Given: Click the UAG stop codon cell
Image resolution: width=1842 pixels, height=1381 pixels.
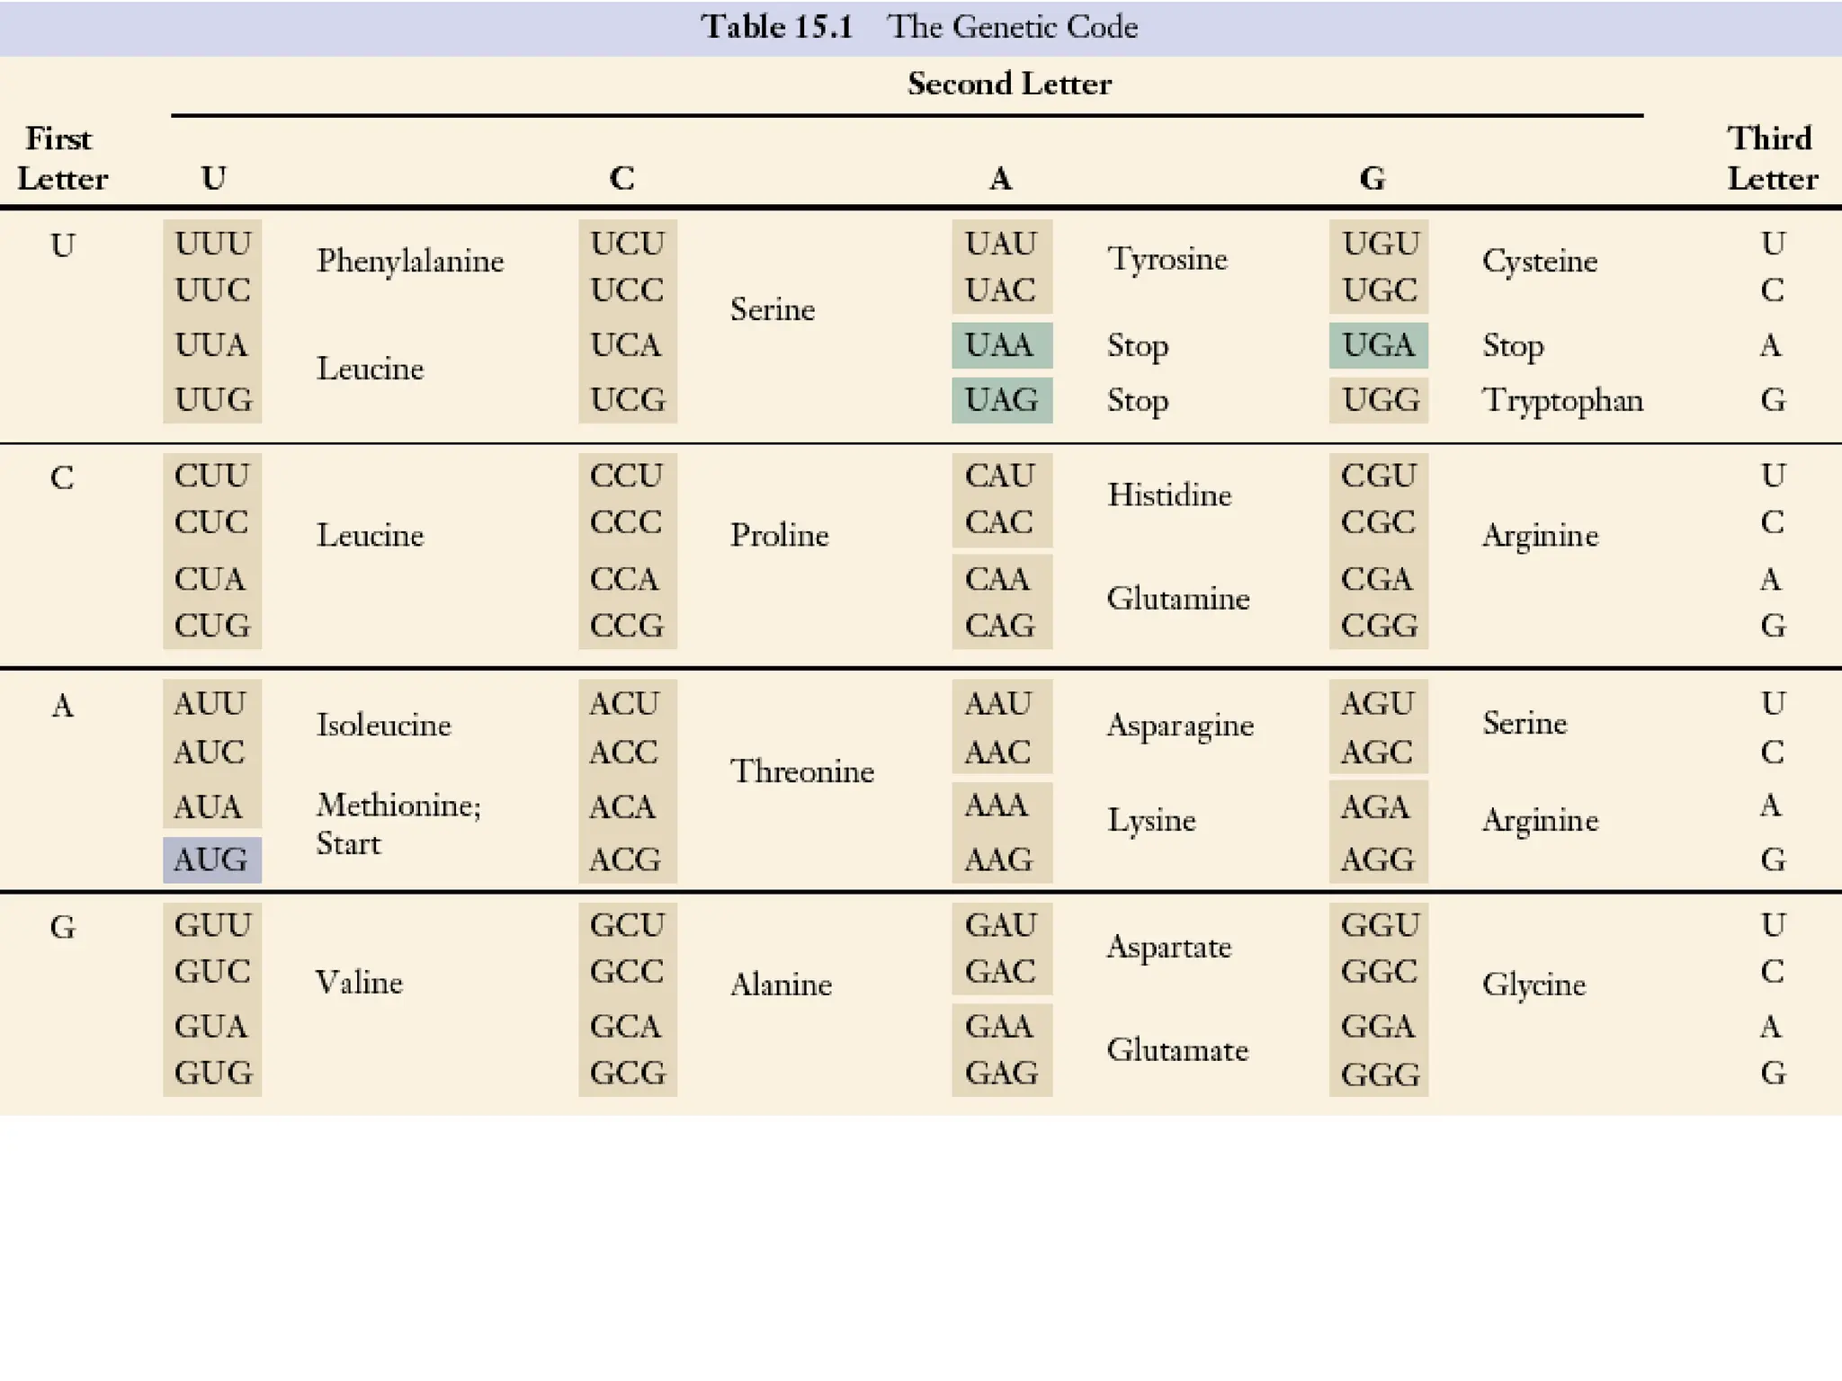Looking at the screenshot, I should [x=1001, y=399].
